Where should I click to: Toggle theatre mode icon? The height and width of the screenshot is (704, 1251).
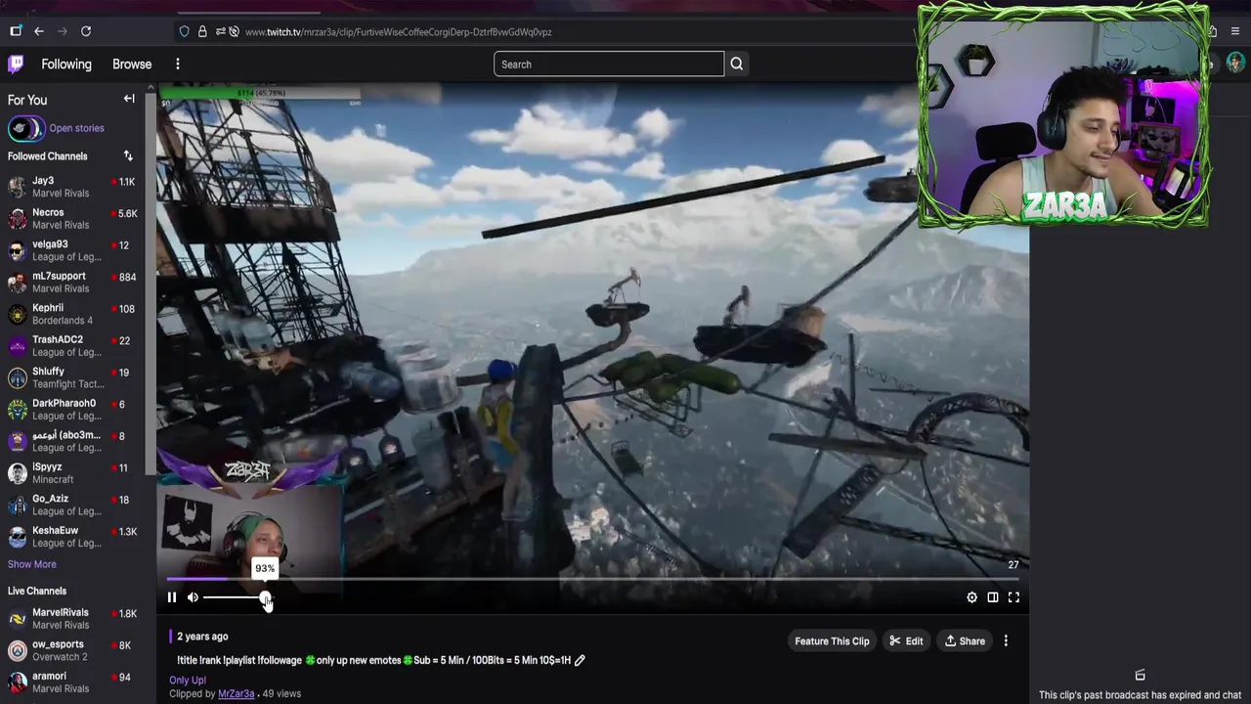pyautogui.click(x=993, y=597)
